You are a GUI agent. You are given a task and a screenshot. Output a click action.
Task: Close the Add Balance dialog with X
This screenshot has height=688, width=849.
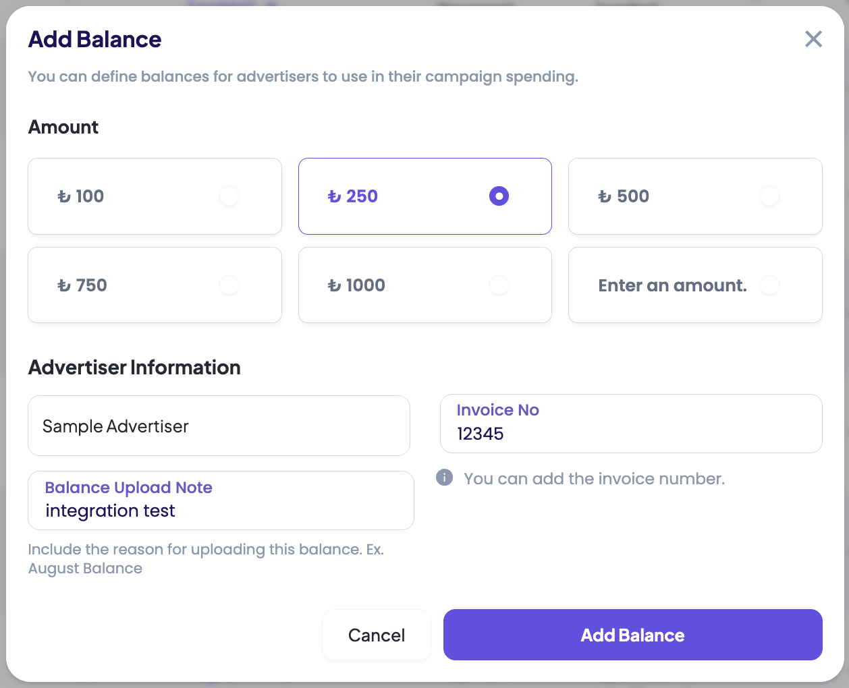click(813, 39)
